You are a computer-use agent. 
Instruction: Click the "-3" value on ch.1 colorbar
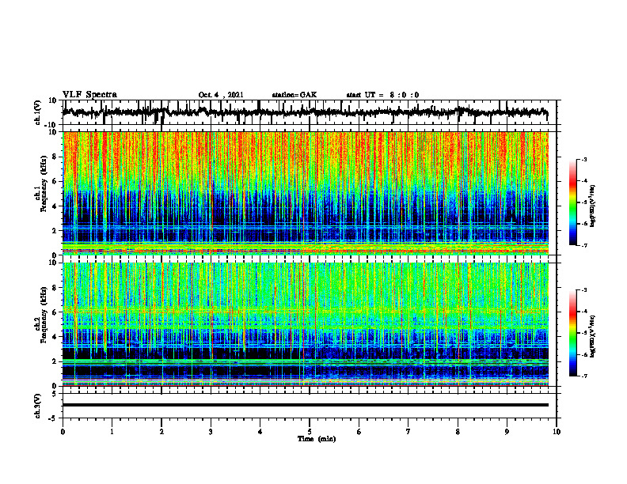coord(583,159)
